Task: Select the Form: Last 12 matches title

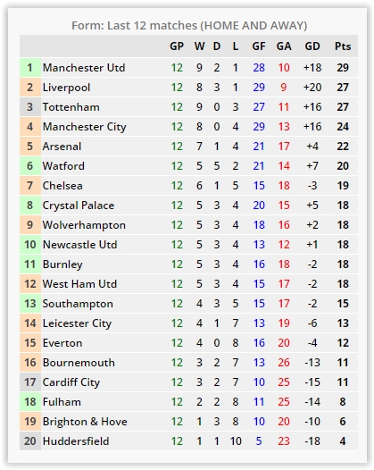Action: point(189,26)
